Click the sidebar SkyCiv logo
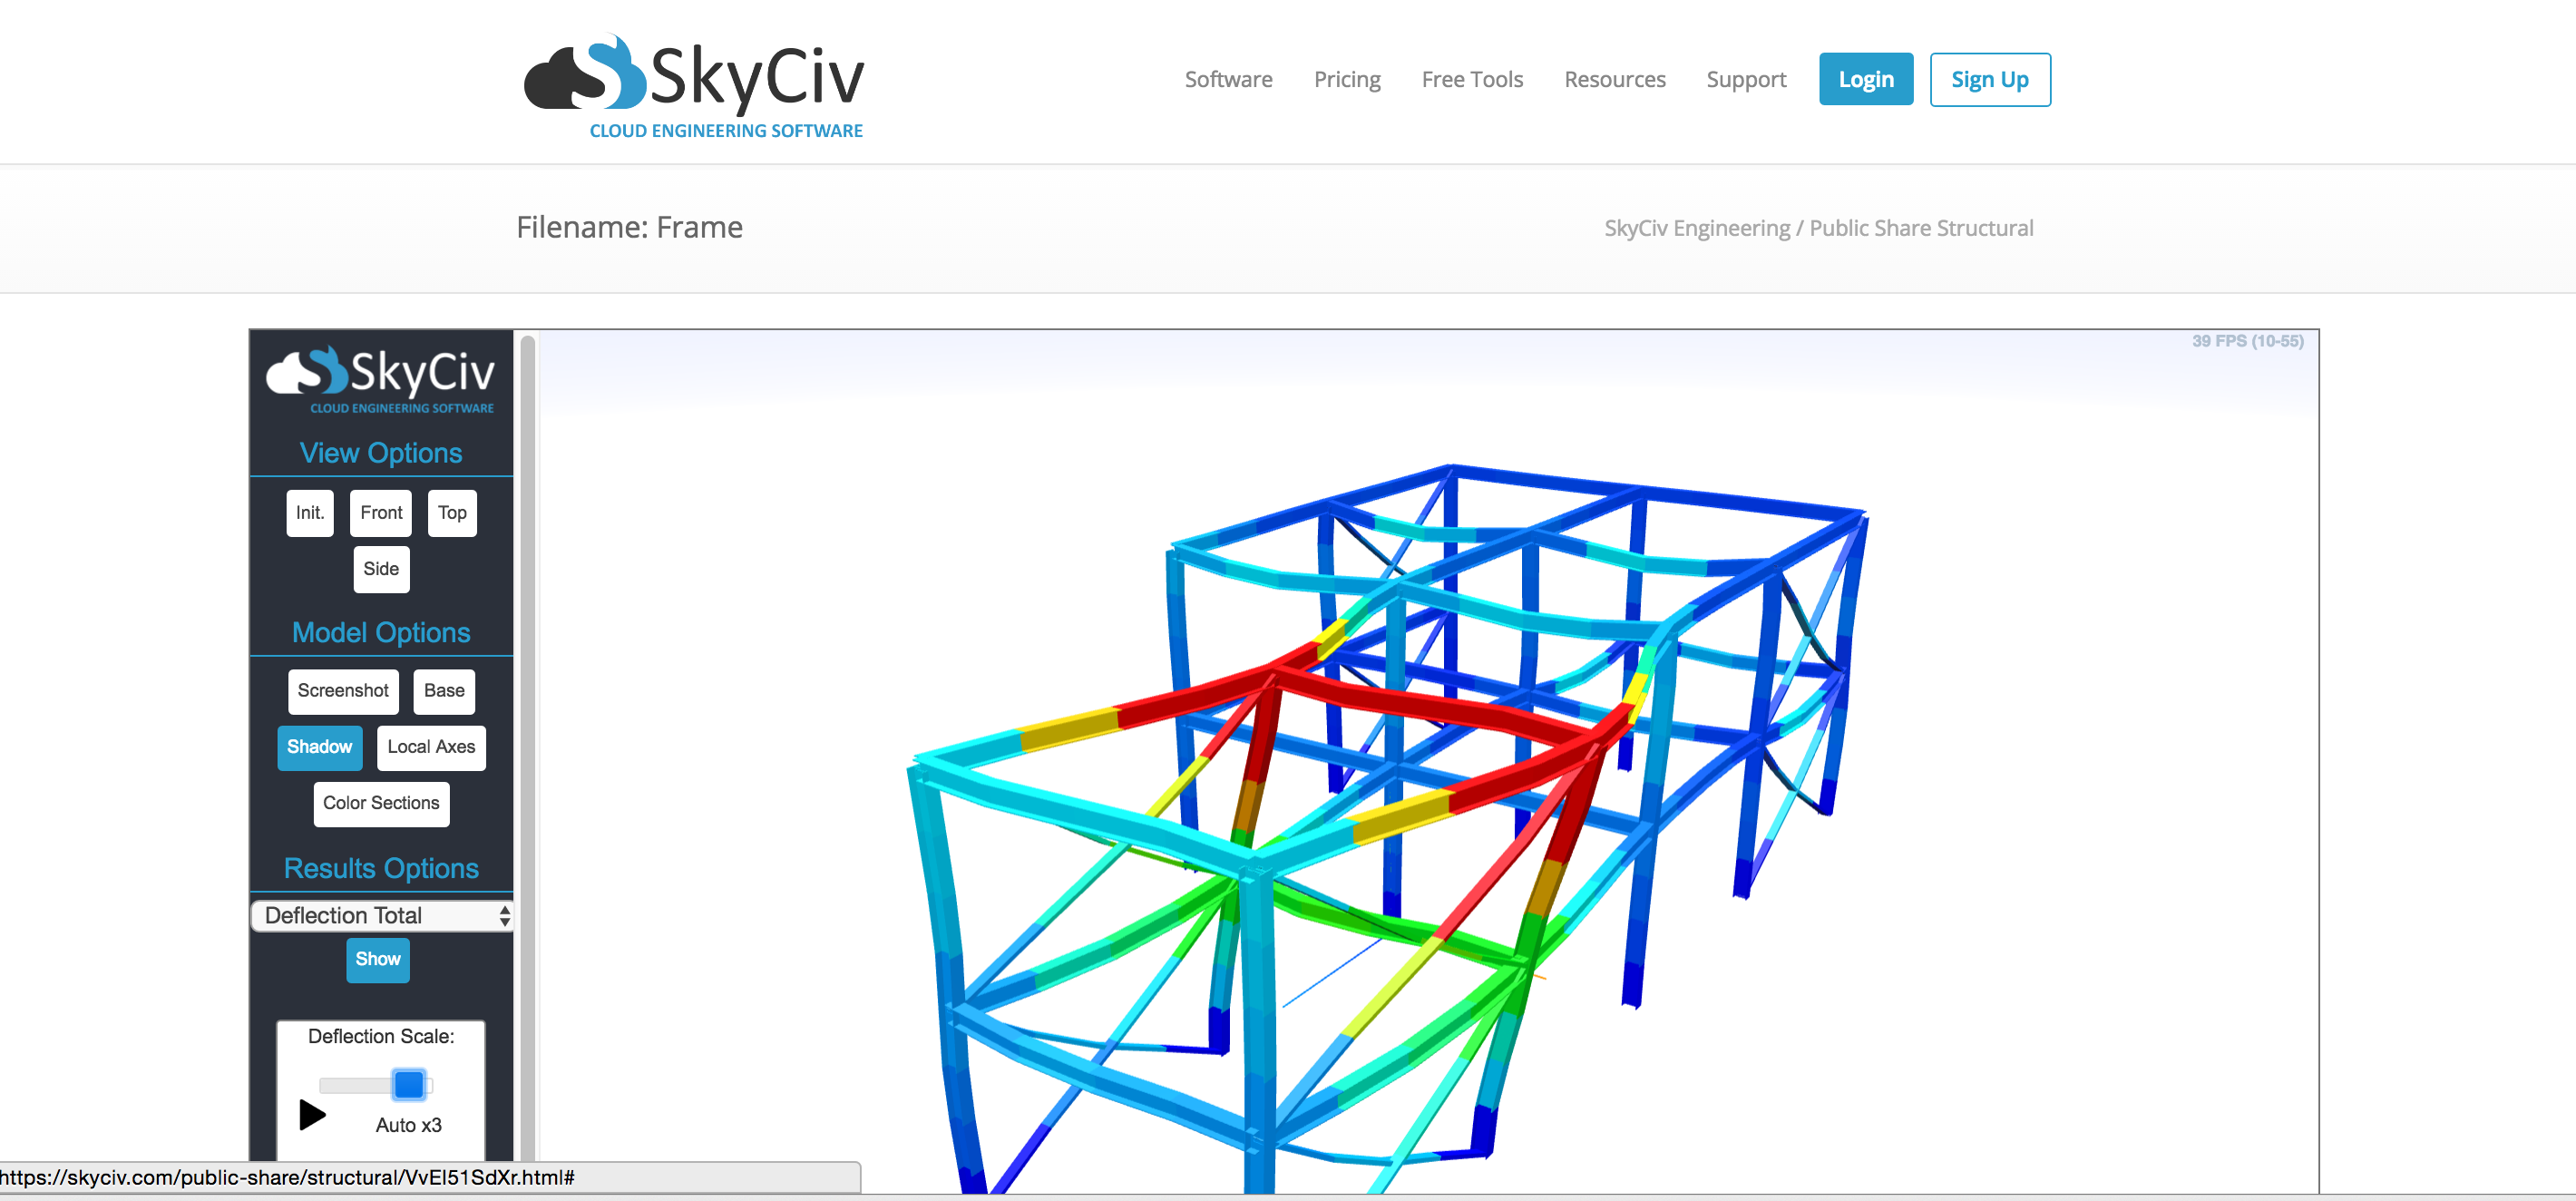Image resolution: width=2576 pixels, height=1201 pixels. (x=381, y=379)
